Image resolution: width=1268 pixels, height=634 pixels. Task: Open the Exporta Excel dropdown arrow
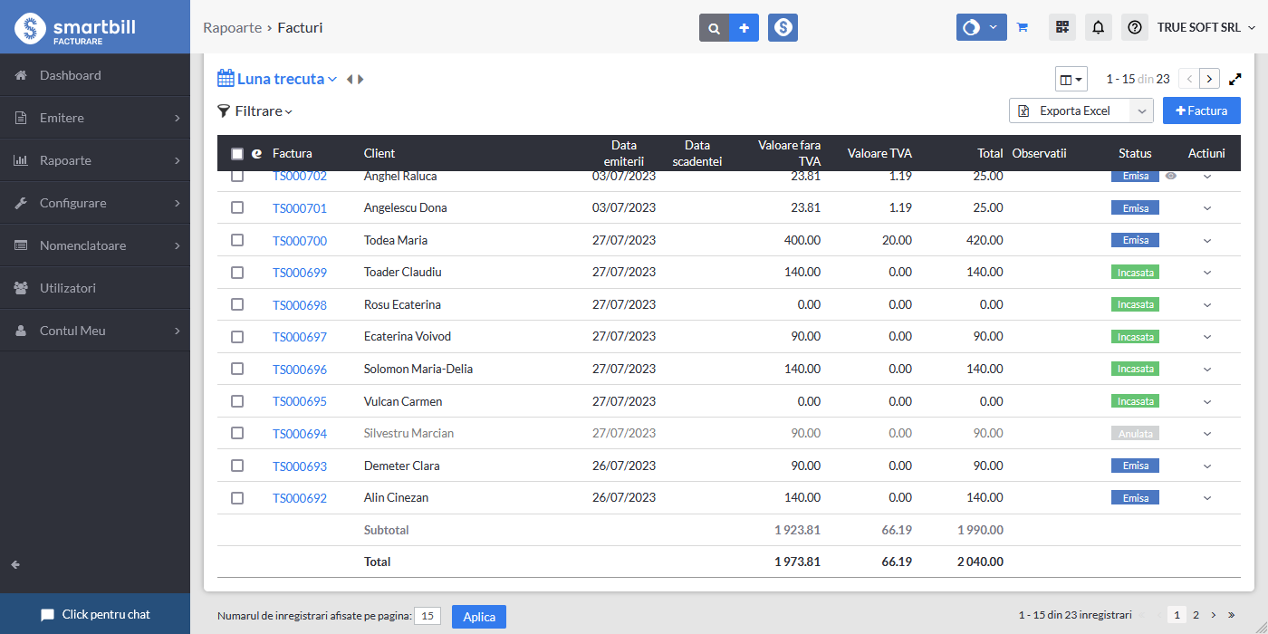1141,110
